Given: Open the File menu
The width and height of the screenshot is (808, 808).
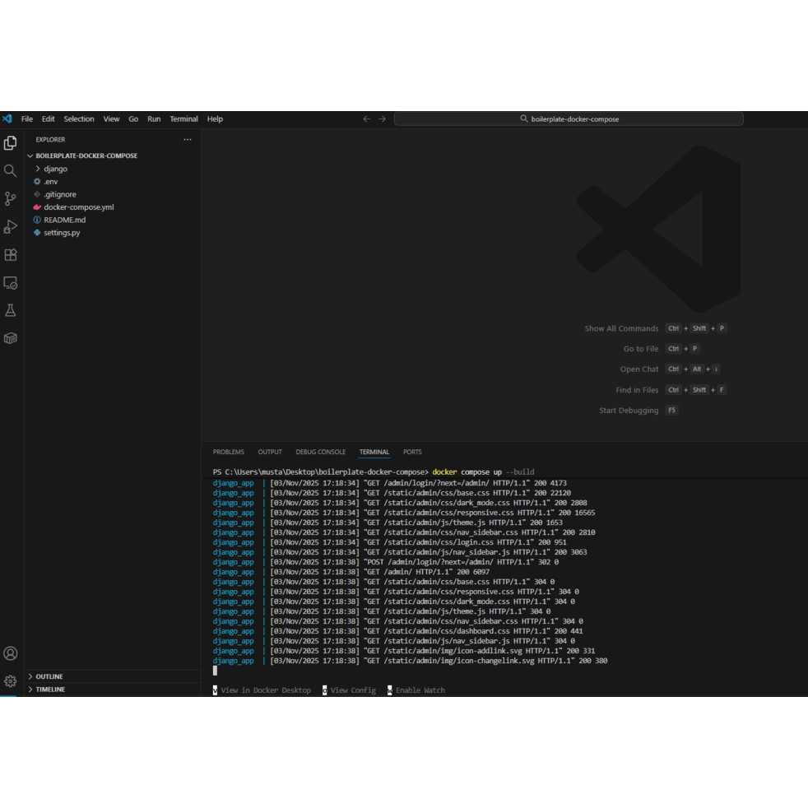Looking at the screenshot, I should [x=27, y=119].
